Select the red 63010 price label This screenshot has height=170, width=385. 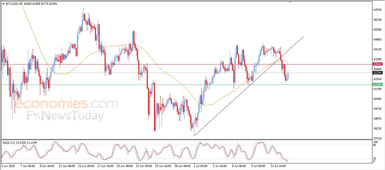click(377, 64)
